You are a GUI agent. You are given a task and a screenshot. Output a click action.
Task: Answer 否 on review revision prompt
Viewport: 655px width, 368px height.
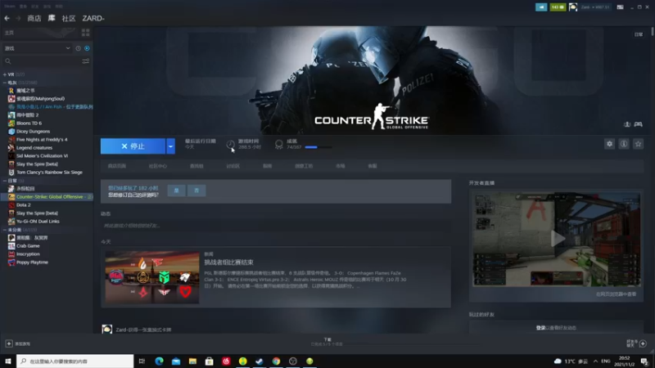tap(196, 191)
